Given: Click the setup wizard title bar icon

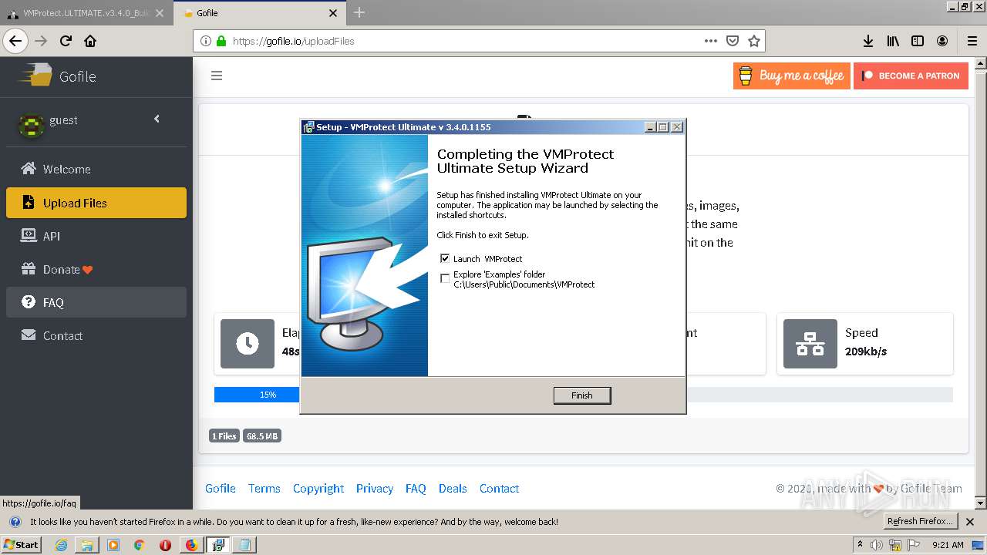Looking at the screenshot, I should point(308,127).
